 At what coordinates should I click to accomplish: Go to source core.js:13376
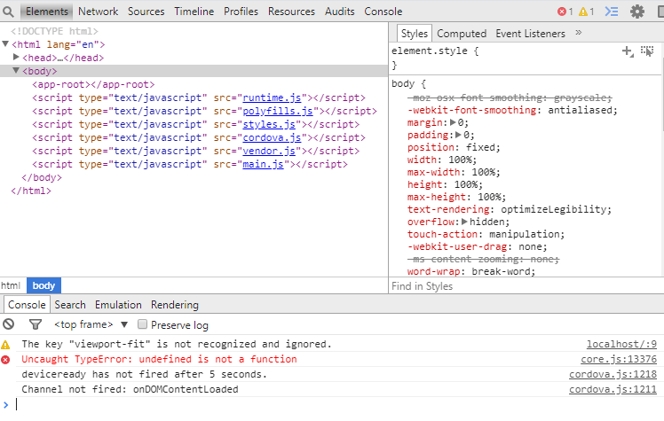[x=618, y=359]
